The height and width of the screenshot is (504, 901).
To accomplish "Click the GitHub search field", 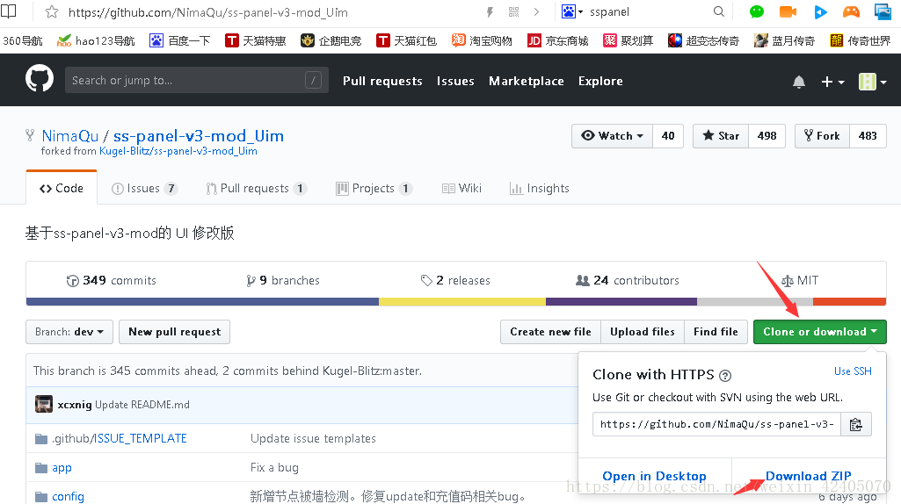I will point(197,81).
